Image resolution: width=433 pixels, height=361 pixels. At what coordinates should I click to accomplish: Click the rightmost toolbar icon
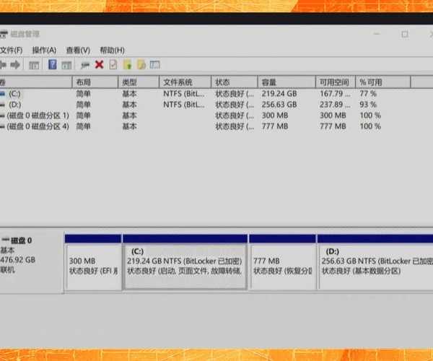(x=154, y=65)
